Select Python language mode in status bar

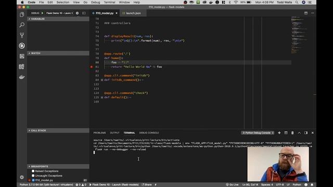coord(297,185)
